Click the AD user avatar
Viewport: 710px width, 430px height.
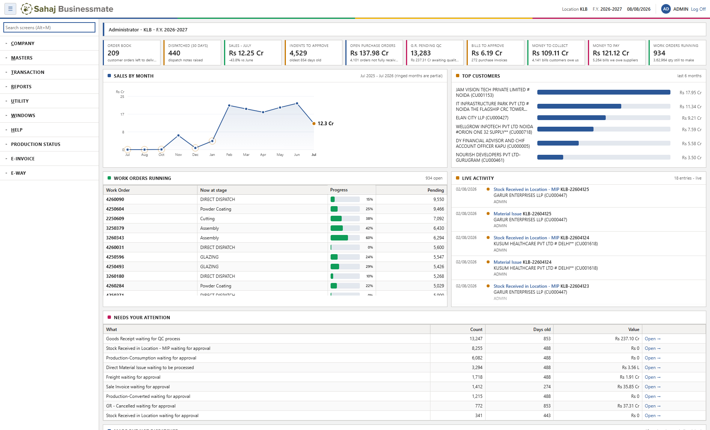[x=666, y=9]
